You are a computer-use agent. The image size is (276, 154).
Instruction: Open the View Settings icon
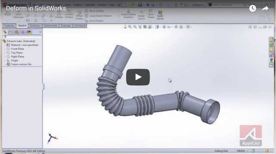[188, 27]
